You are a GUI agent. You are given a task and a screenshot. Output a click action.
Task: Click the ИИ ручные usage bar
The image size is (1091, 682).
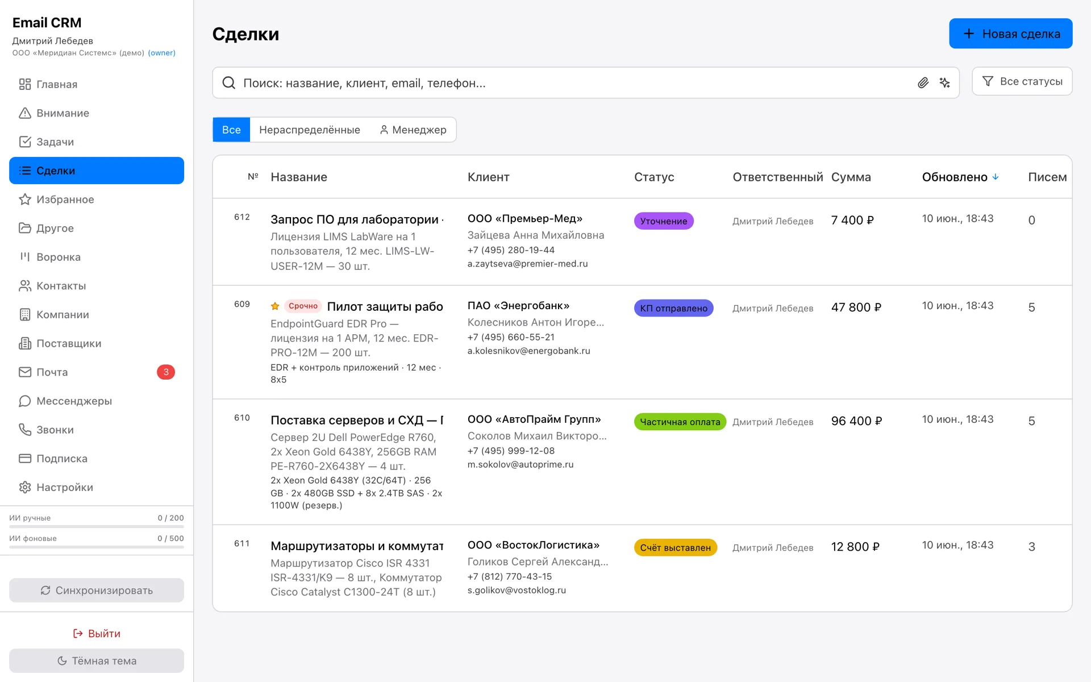pyautogui.click(x=97, y=526)
